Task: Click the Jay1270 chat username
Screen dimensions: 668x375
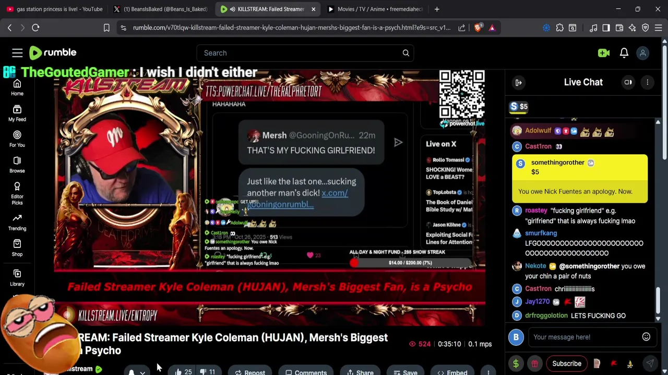Action: [x=537, y=302]
